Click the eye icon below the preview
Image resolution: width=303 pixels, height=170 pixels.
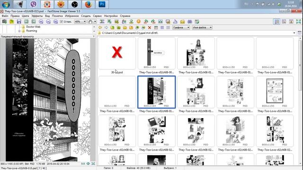click(88, 164)
